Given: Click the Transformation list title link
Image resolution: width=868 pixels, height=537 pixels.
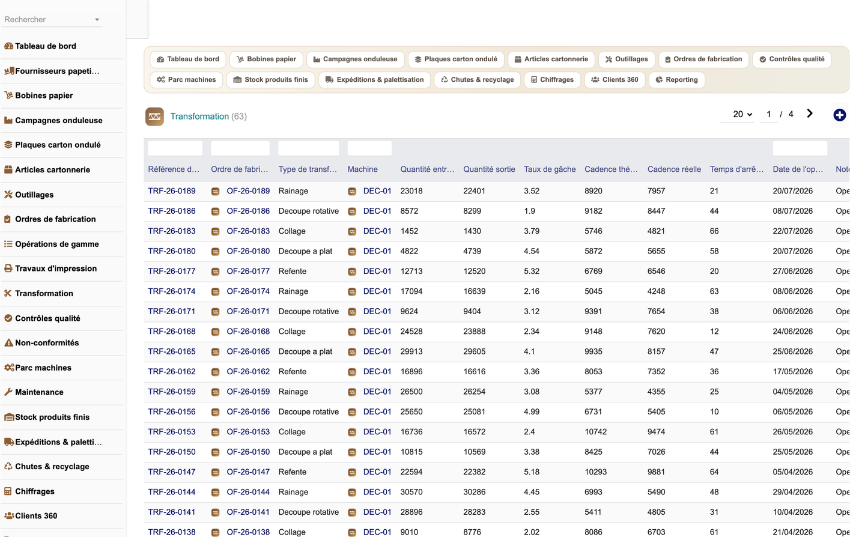Looking at the screenshot, I should click(x=199, y=117).
